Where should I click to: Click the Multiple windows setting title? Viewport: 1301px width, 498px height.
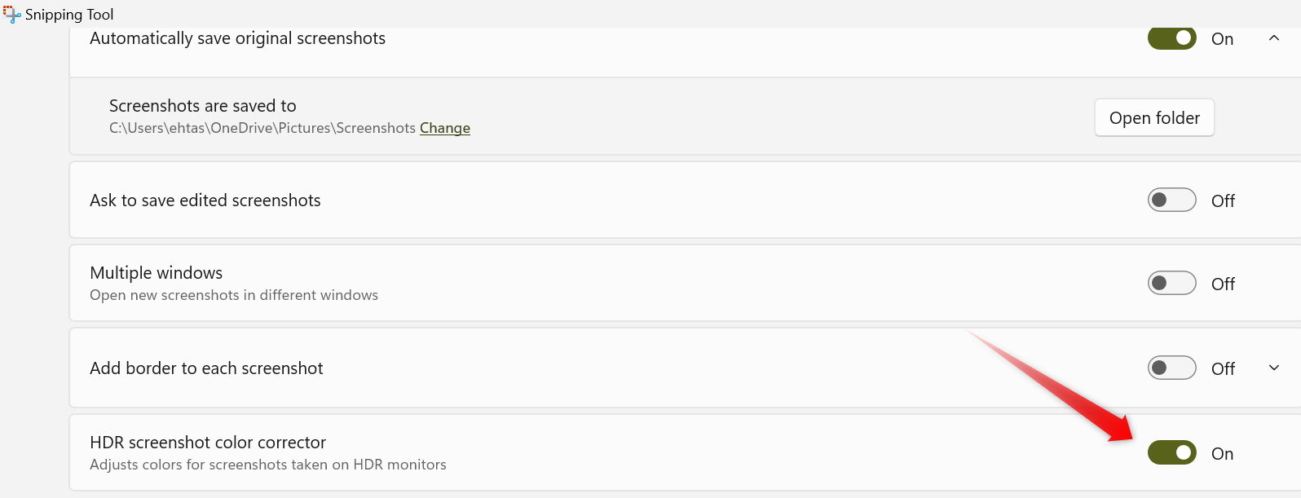click(157, 273)
